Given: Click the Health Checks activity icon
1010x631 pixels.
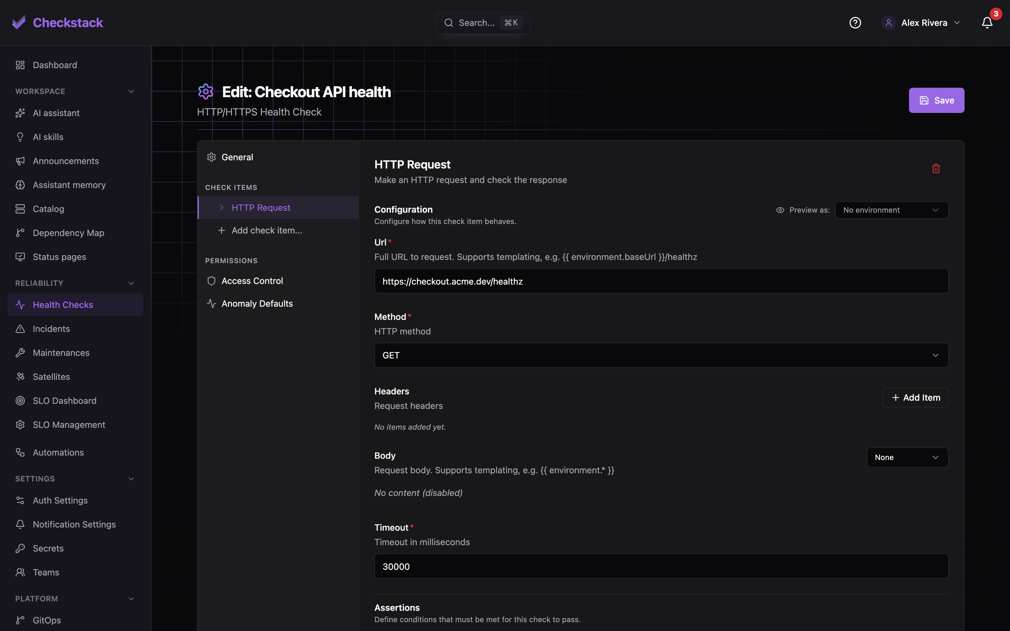Looking at the screenshot, I should point(20,305).
